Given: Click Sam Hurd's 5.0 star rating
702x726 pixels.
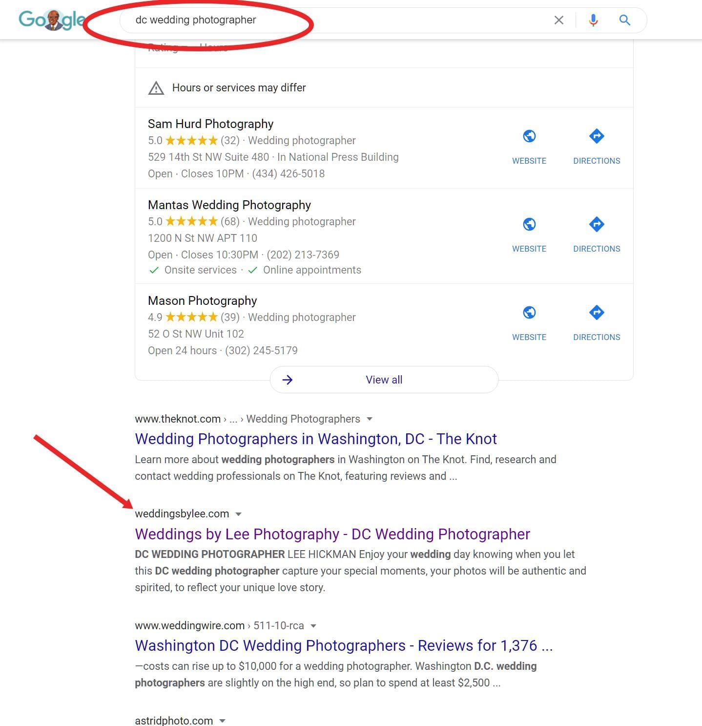Looking at the screenshot, I should pos(183,141).
